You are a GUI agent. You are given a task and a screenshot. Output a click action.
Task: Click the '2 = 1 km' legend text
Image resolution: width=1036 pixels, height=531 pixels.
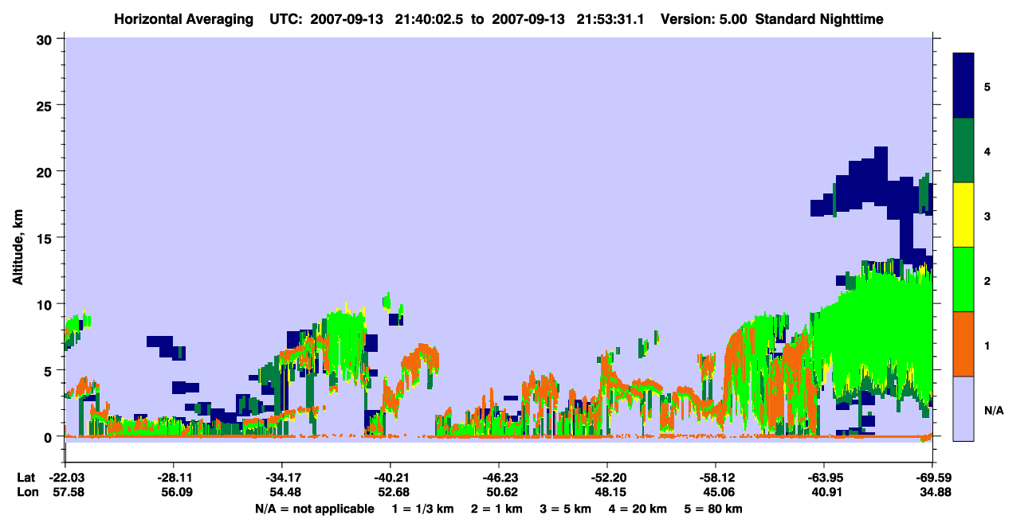point(496,509)
